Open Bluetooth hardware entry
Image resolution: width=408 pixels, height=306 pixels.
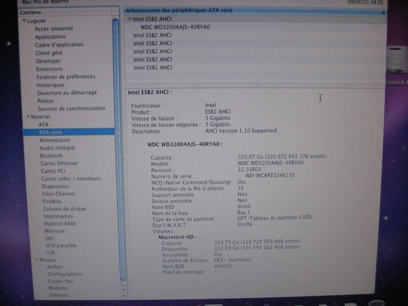pyautogui.click(x=52, y=156)
